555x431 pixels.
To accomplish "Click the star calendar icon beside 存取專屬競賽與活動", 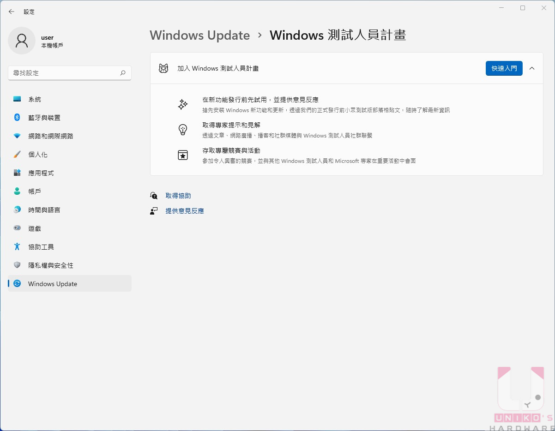I will click(183, 155).
